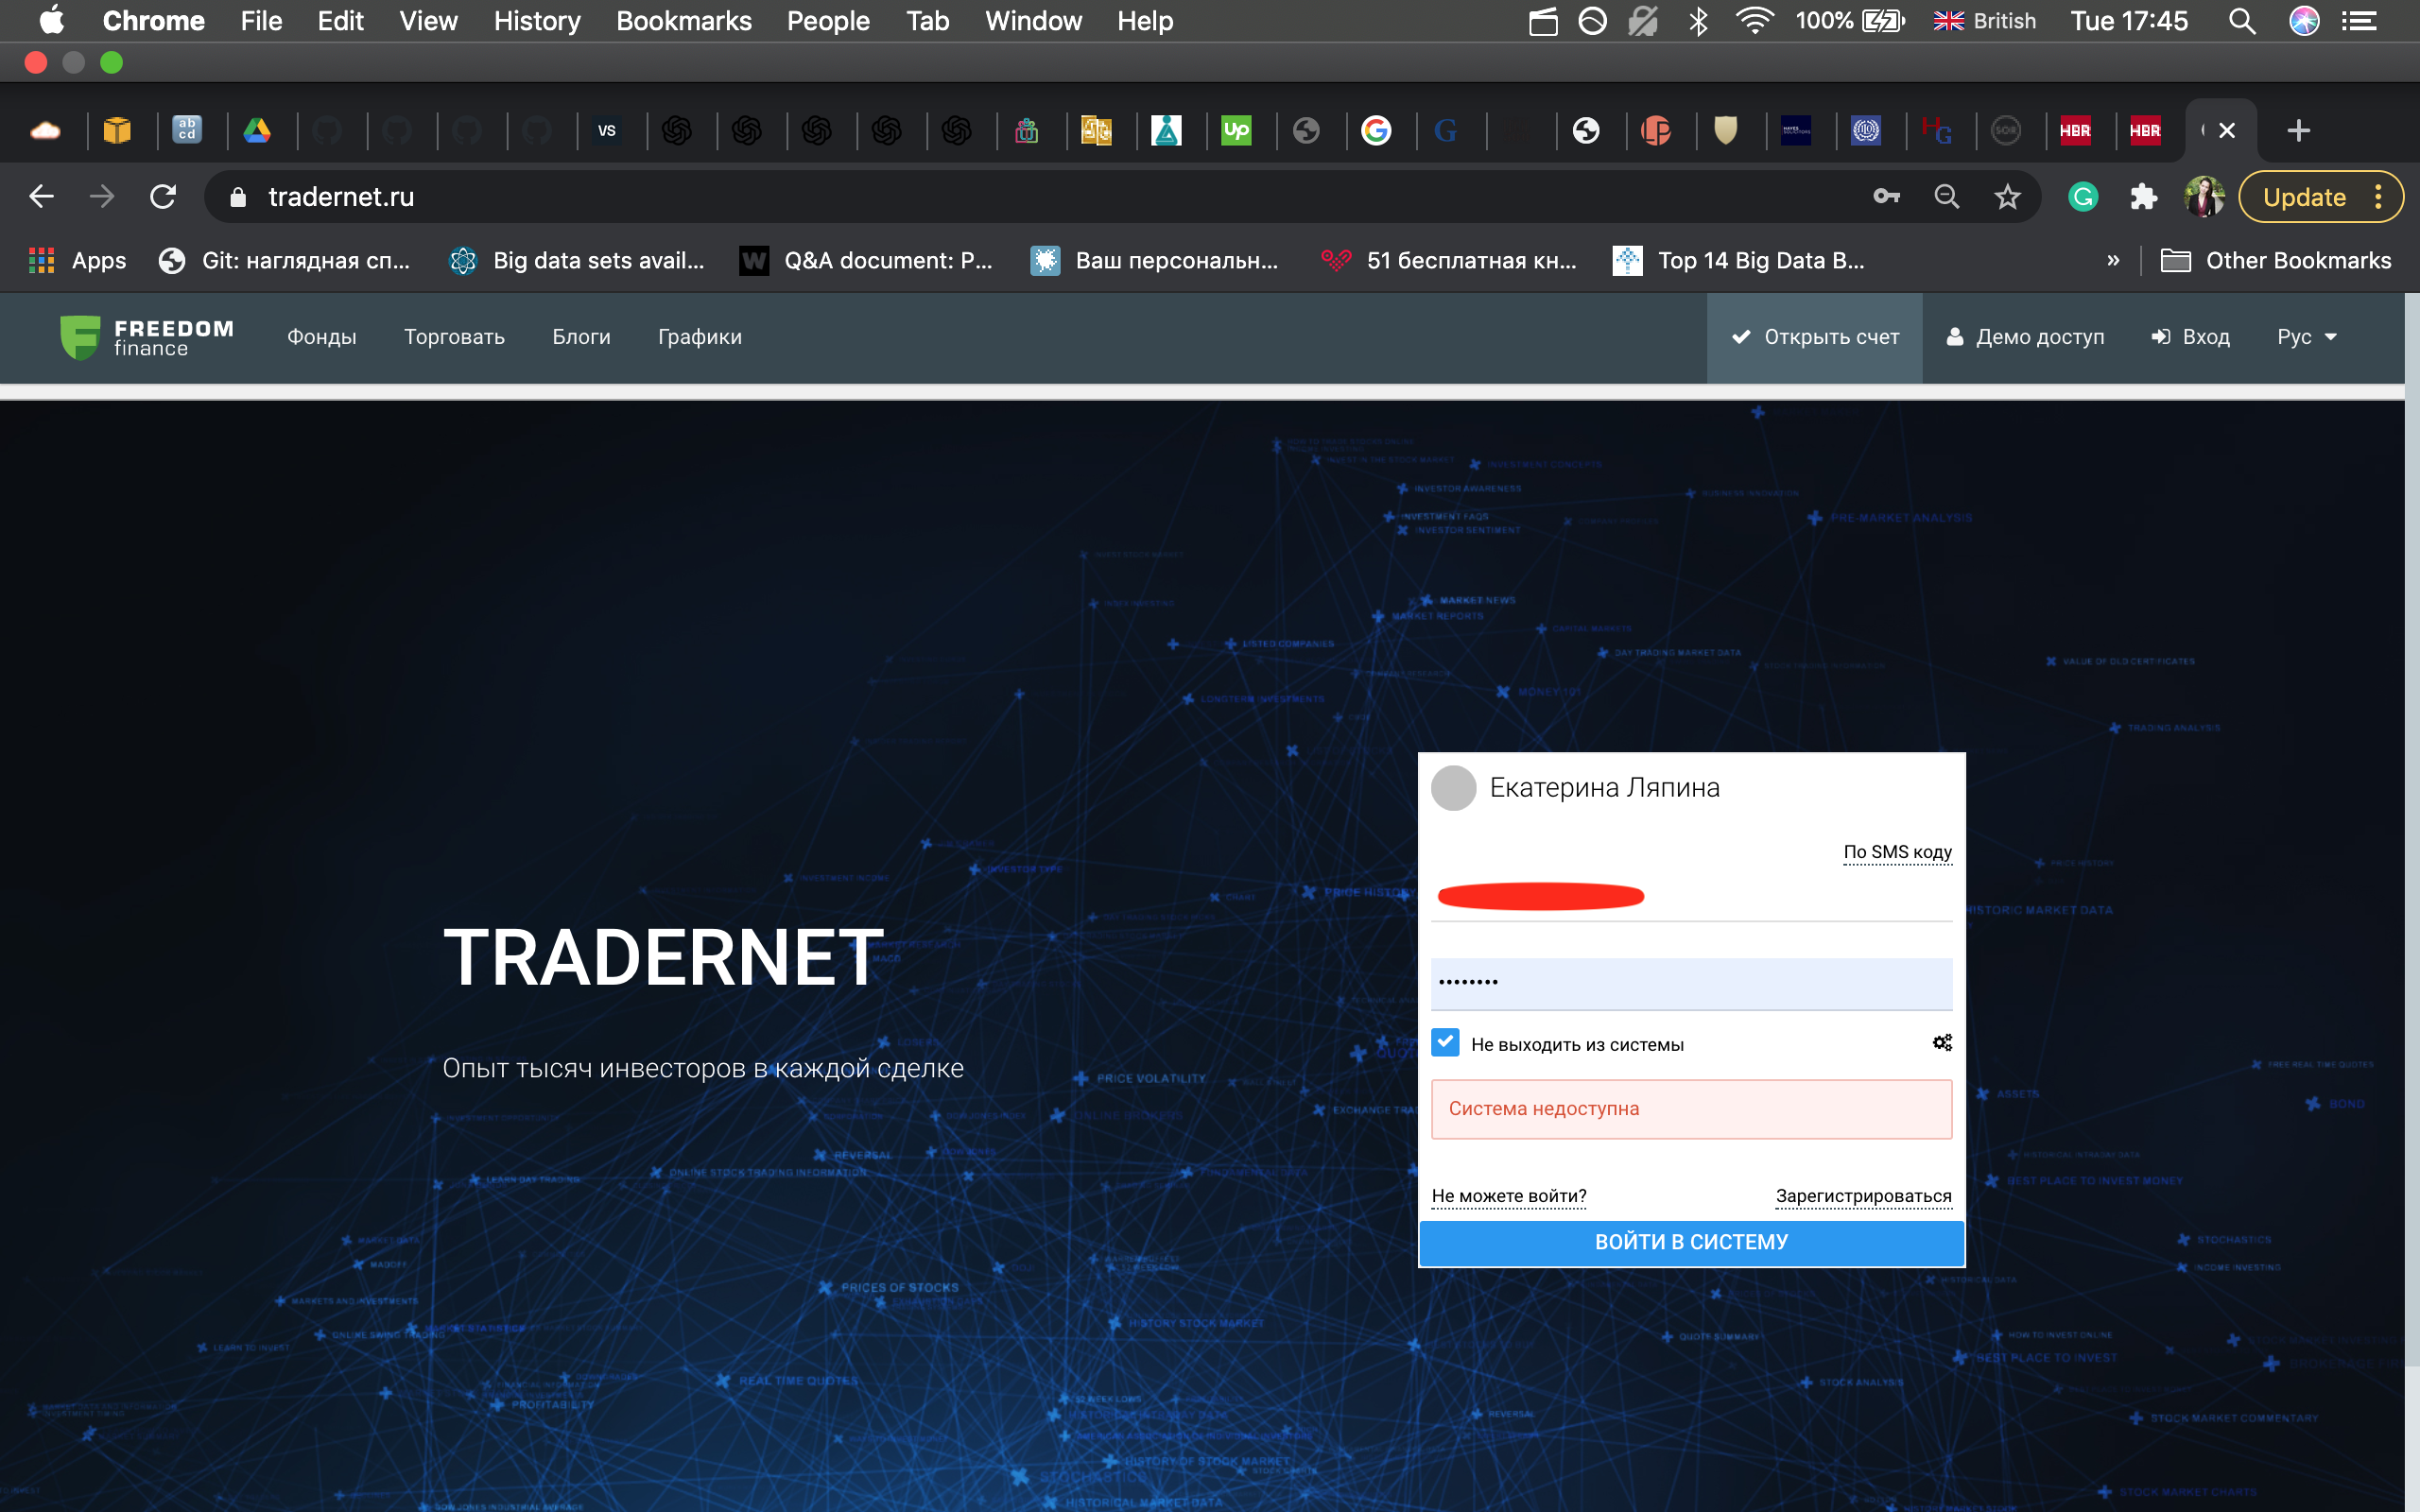This screenshot has height=1512, width=2420.
Task: Click ВОЙТИ В СИСТЕМУ button
Action: coord(1691,1242)
